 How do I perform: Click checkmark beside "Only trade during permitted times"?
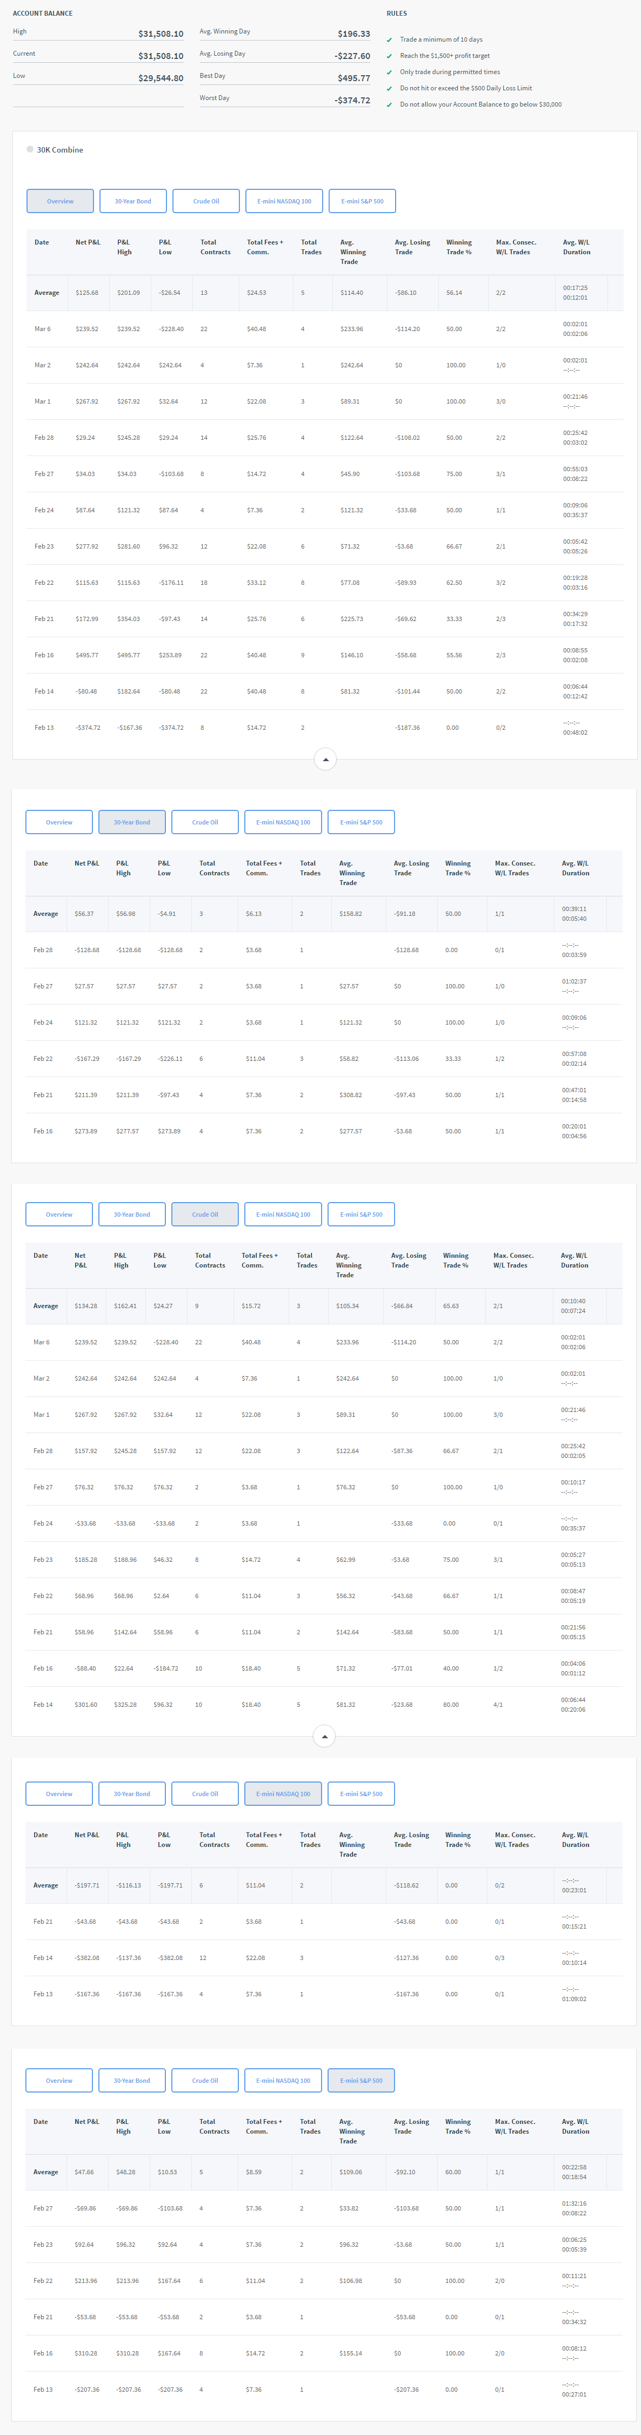click(x=389, y=72)
